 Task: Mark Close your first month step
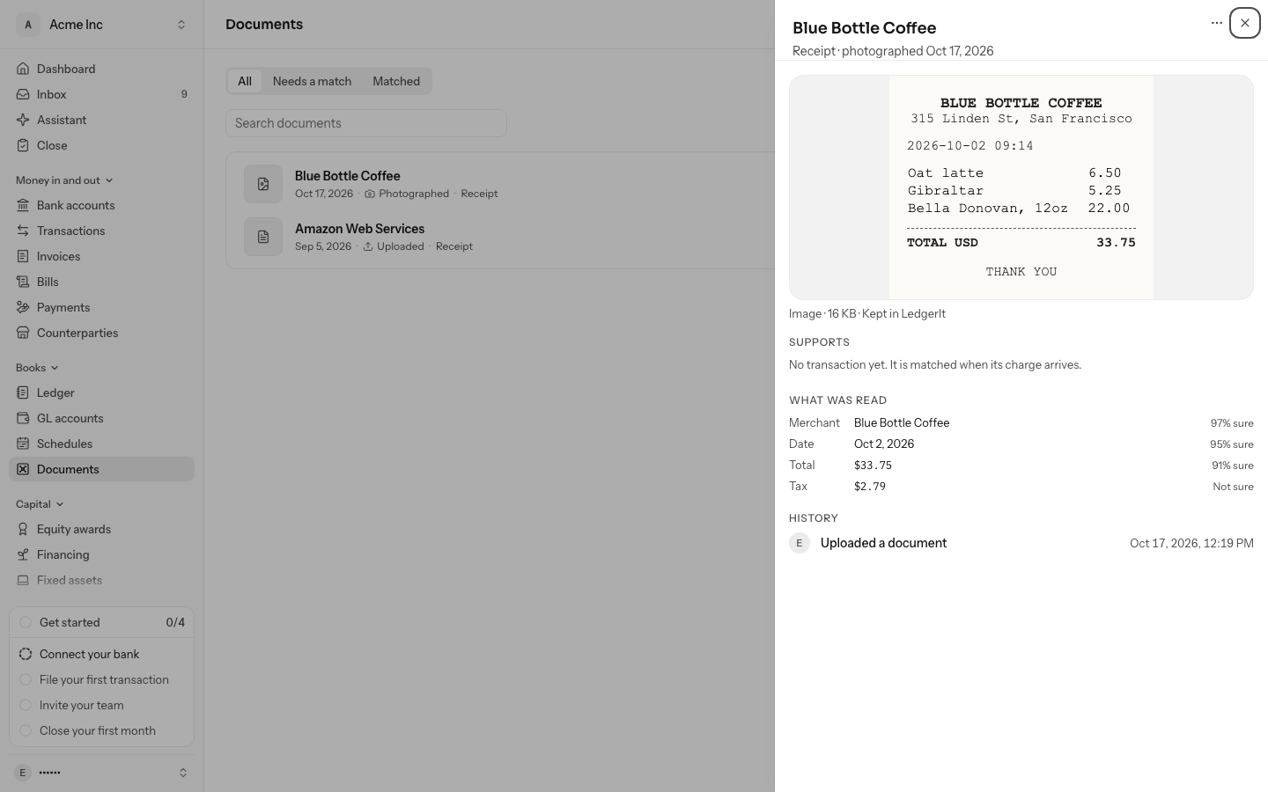pos(26,730)
